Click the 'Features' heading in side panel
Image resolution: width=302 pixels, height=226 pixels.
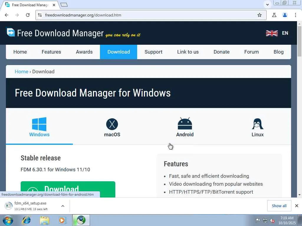[176, 164]
